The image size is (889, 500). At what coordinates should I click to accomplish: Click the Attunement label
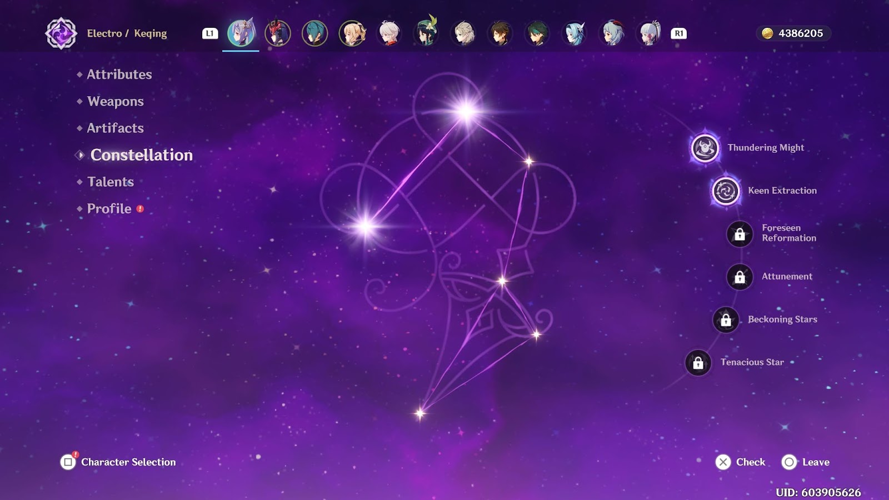pyautogui.click(x=787, y=276)
